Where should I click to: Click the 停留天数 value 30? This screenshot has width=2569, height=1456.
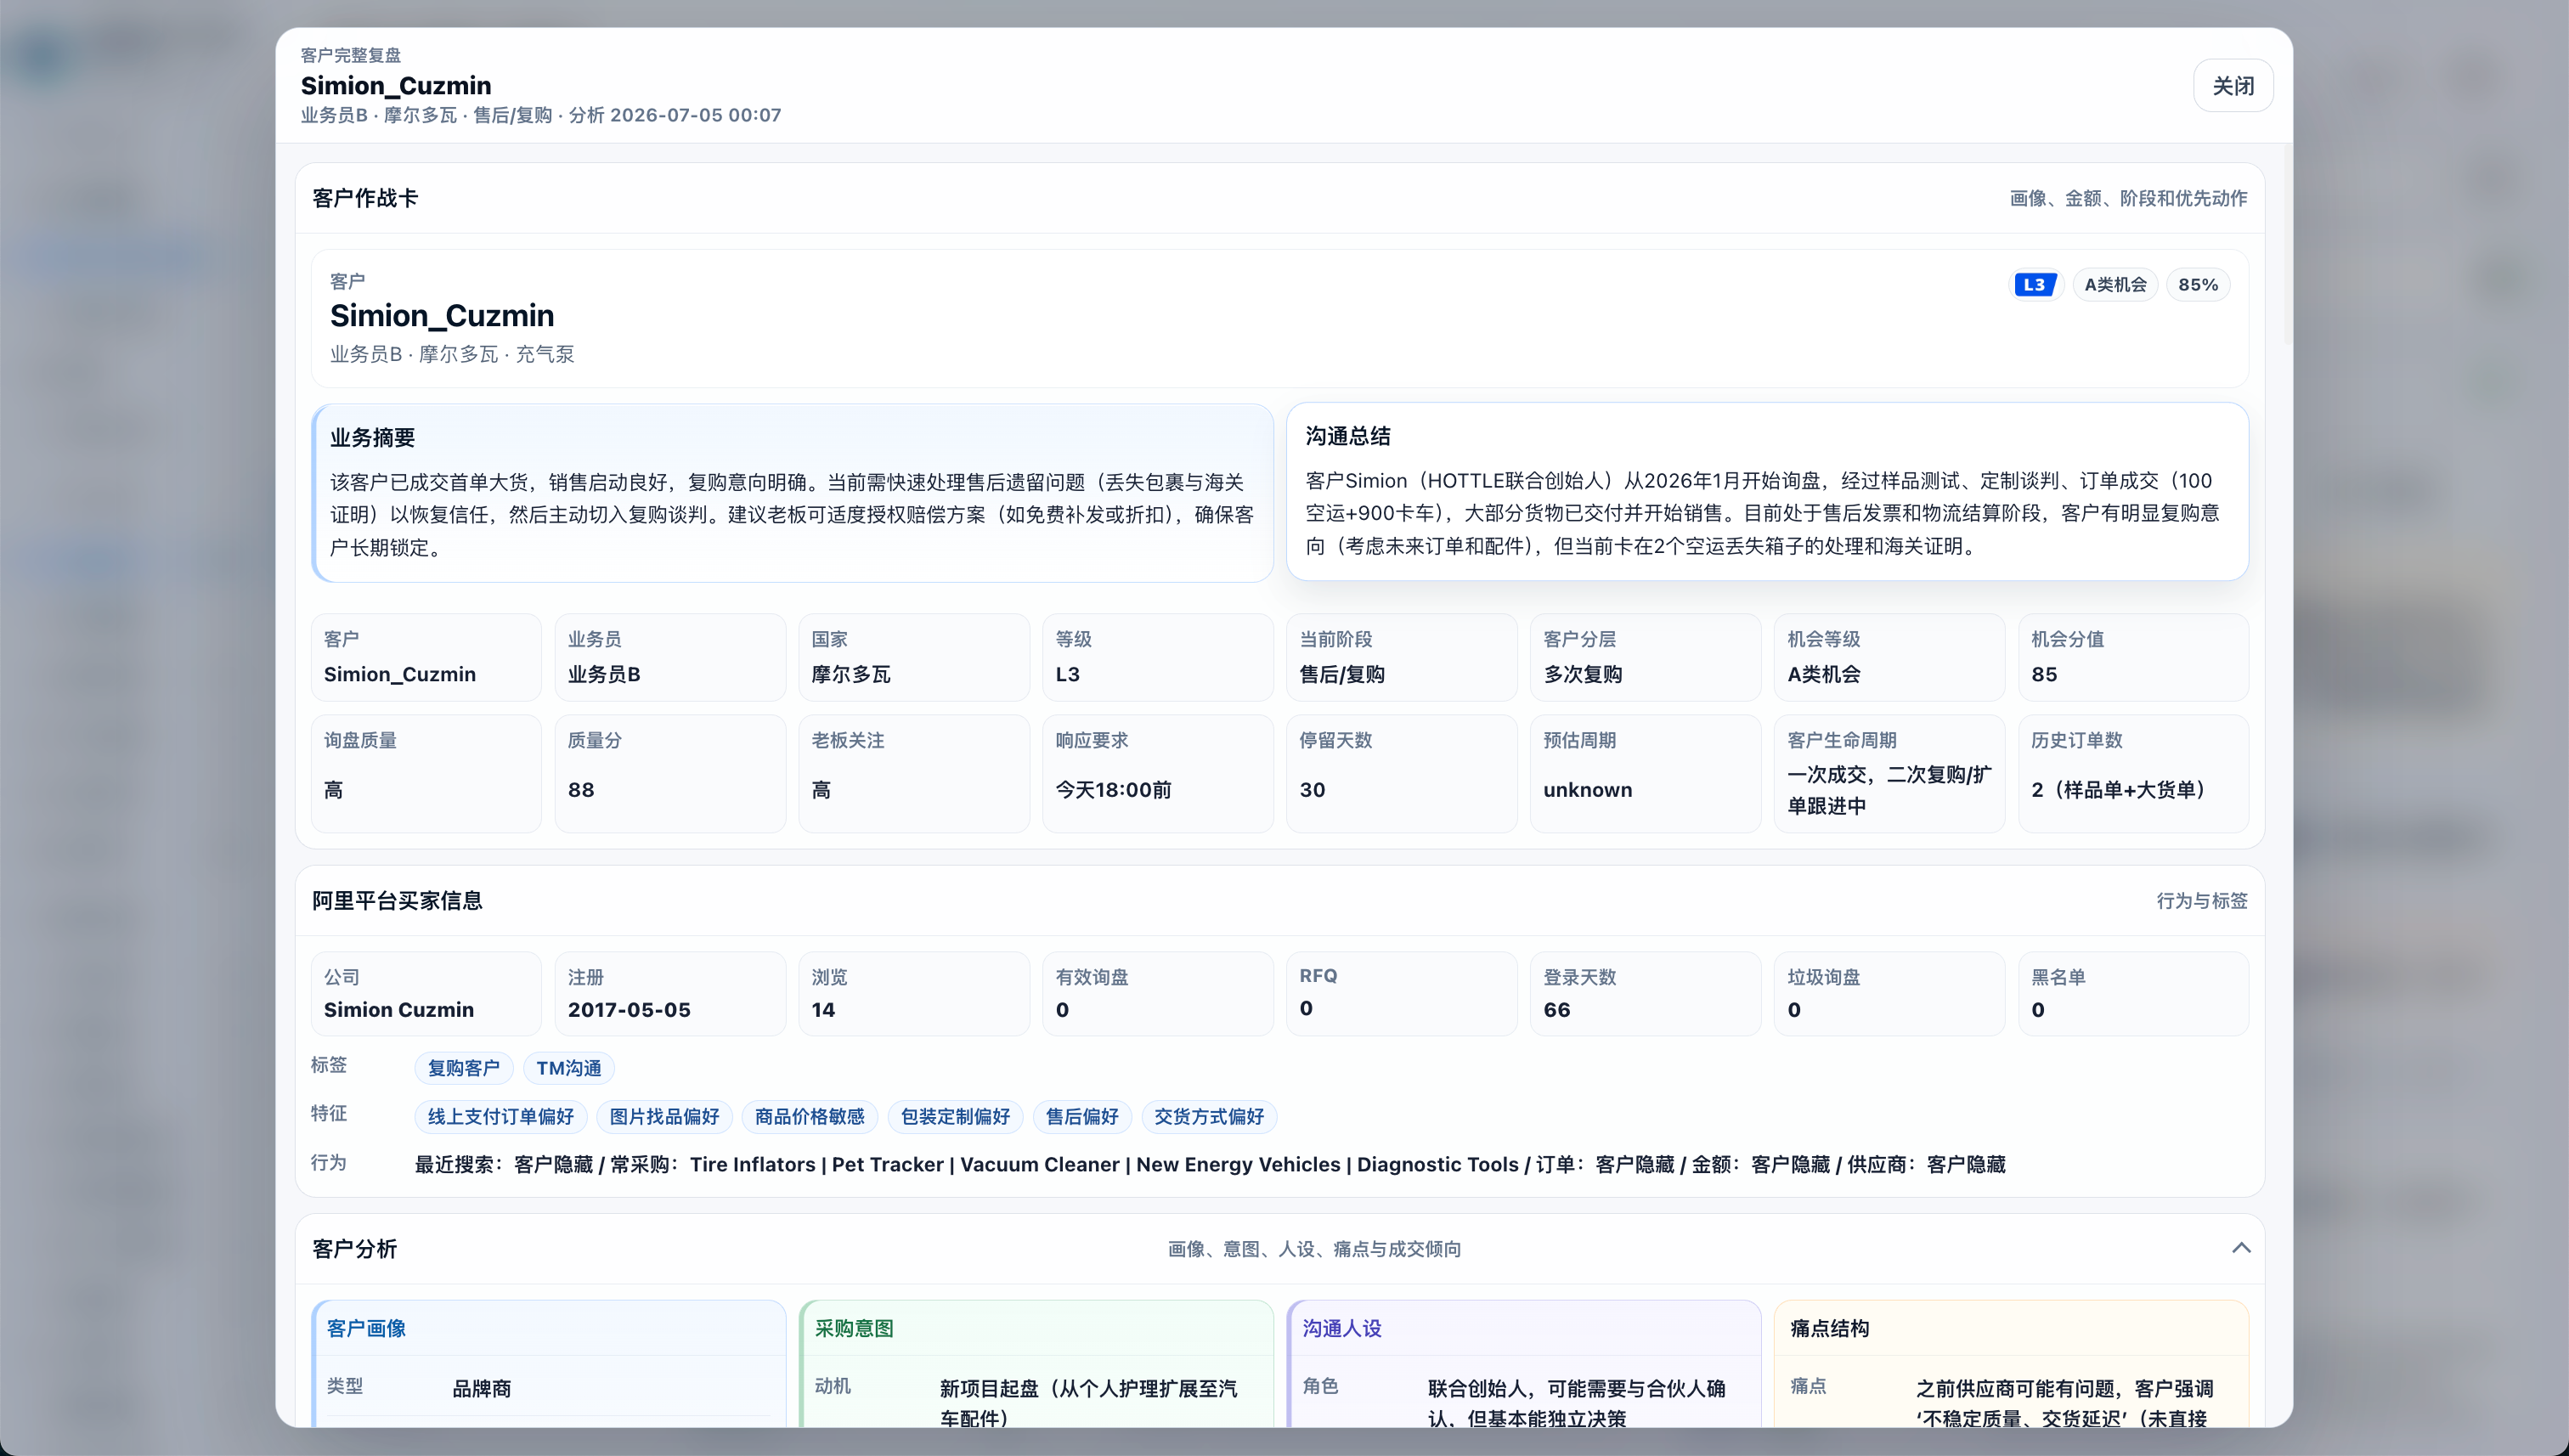point(1312,790)
